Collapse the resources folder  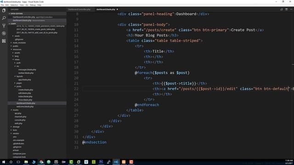(17, 49)
